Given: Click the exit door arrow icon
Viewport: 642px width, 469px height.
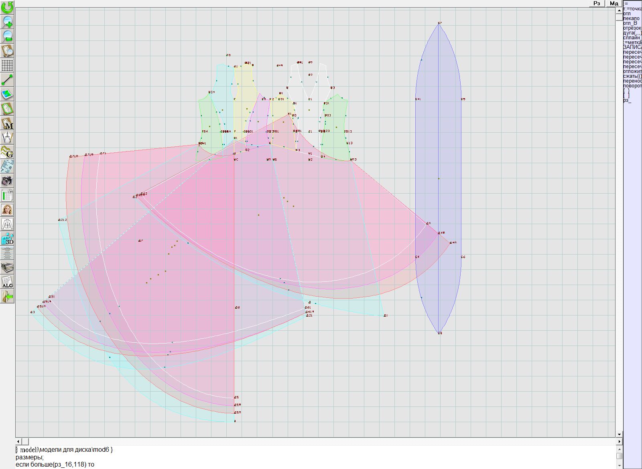Looking at the screenshot, I should coord(7,297).
